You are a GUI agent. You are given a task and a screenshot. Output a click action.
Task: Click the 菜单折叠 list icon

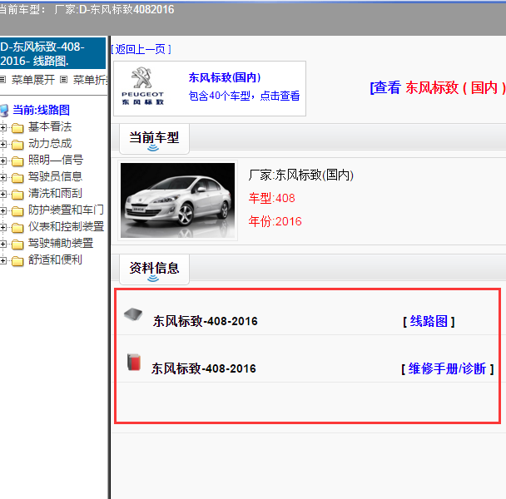click(x=64, y=79)
